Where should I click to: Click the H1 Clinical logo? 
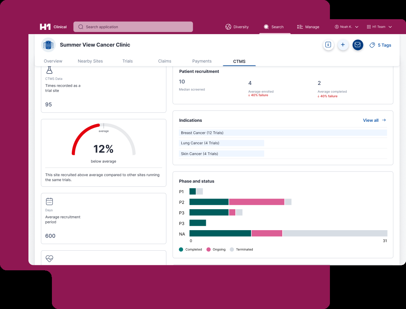point(53,27)
